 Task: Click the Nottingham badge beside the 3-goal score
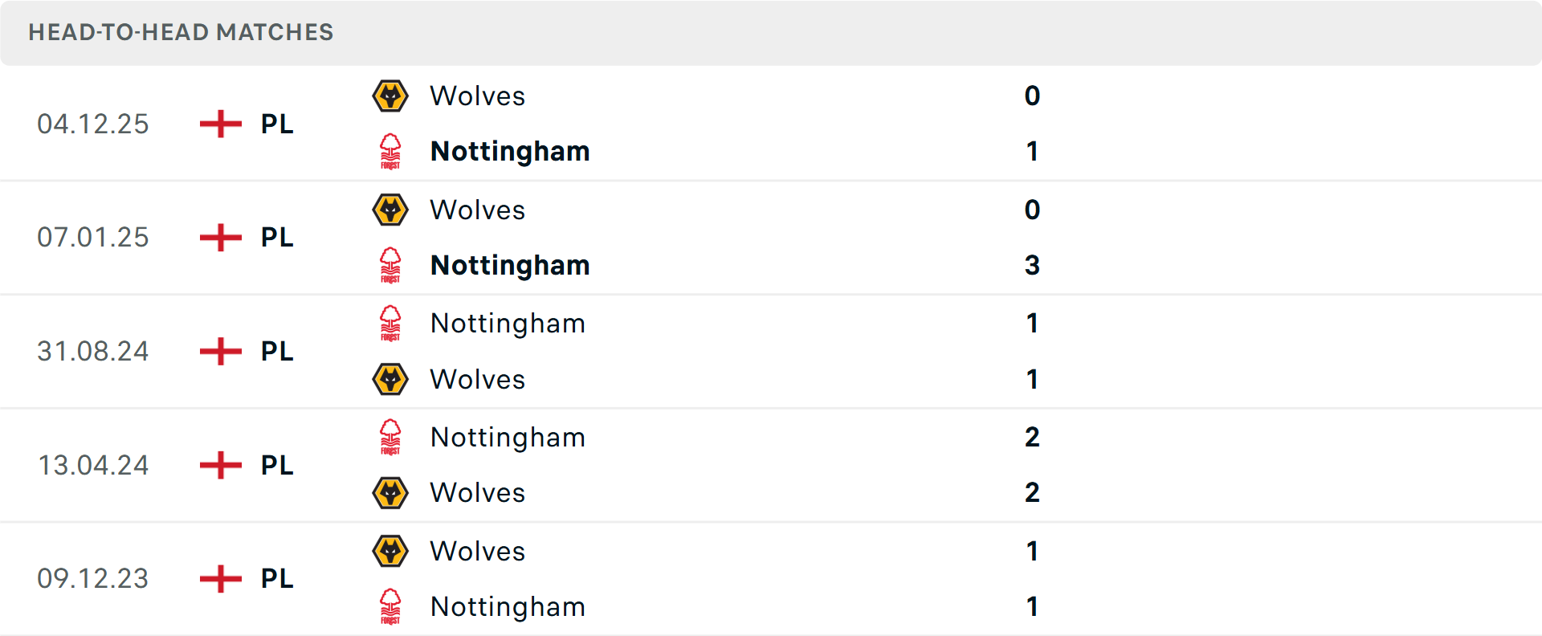pyautogui.click(x=391, y=265)
